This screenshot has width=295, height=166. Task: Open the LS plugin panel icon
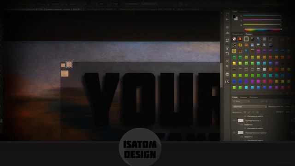pos(227,82)
